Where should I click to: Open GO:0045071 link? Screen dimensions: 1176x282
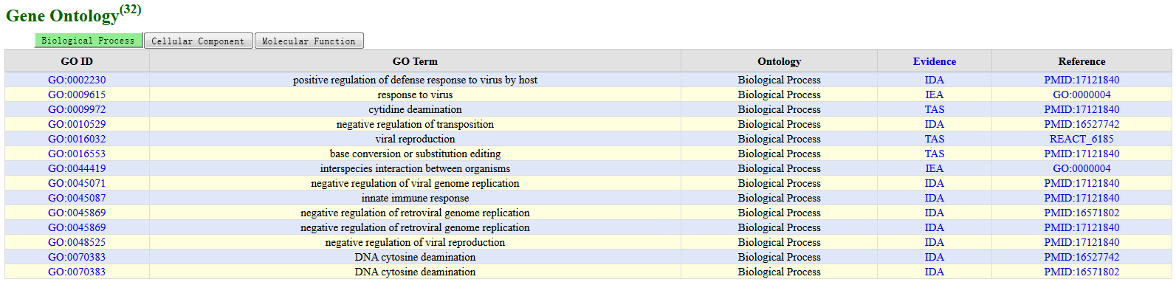[x=77, y=183]
